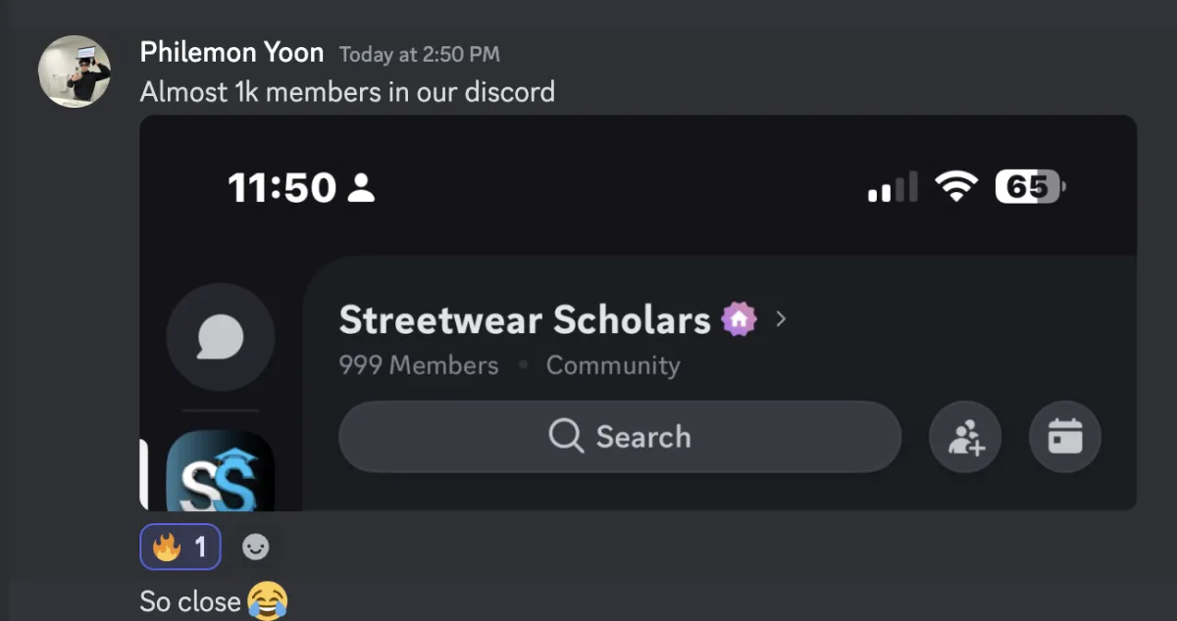
Task: Click the invite members person-plus icon
Action: pyautogui.click(x=965, y=436)
